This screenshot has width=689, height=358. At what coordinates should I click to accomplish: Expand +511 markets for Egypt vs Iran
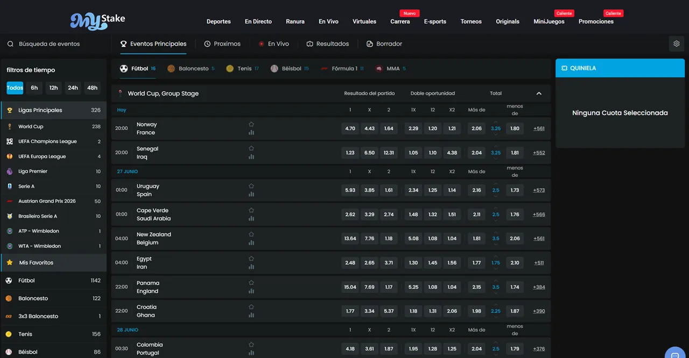tap(539, 263)
